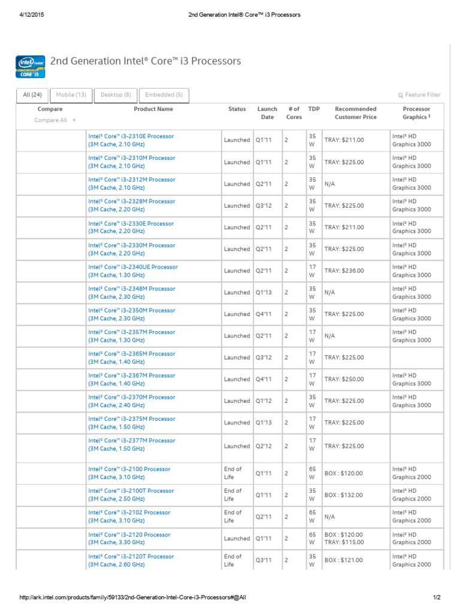Click the Intel Core i3-2120 Processor link
The height and width of the screenshot is (613, 460).
click(x=129, y=535)
